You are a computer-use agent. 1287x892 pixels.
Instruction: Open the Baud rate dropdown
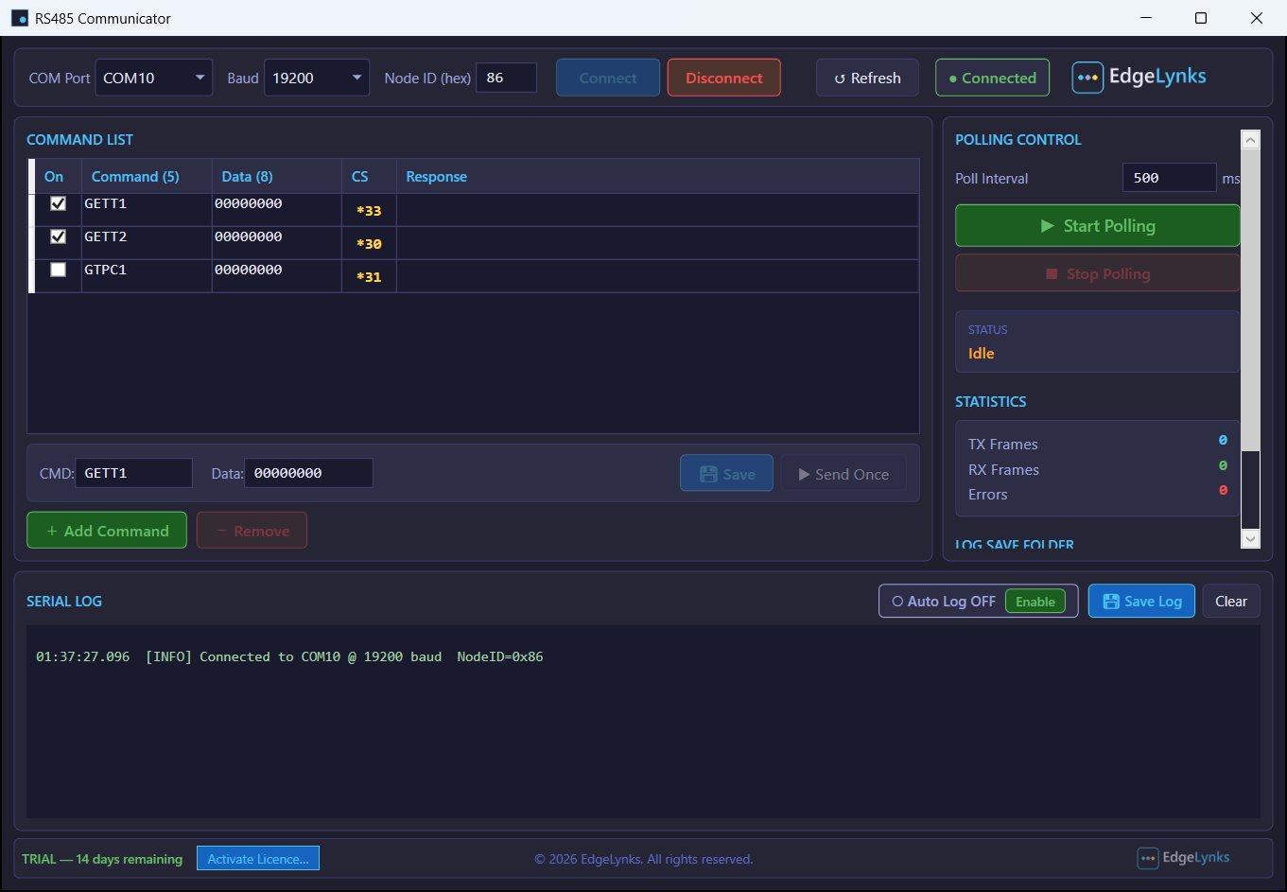[x=317, y=78]
